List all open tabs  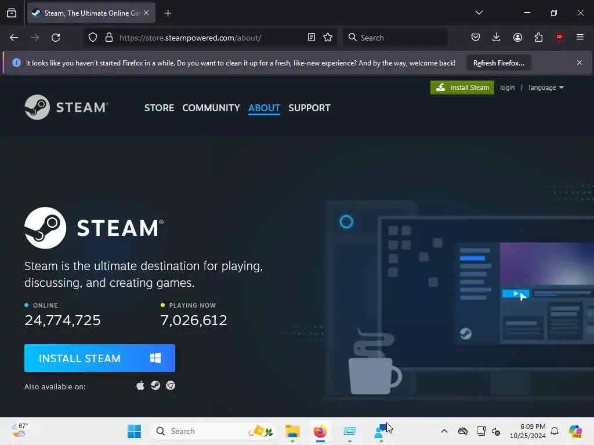pyautogui.click(x=479, y=13)
